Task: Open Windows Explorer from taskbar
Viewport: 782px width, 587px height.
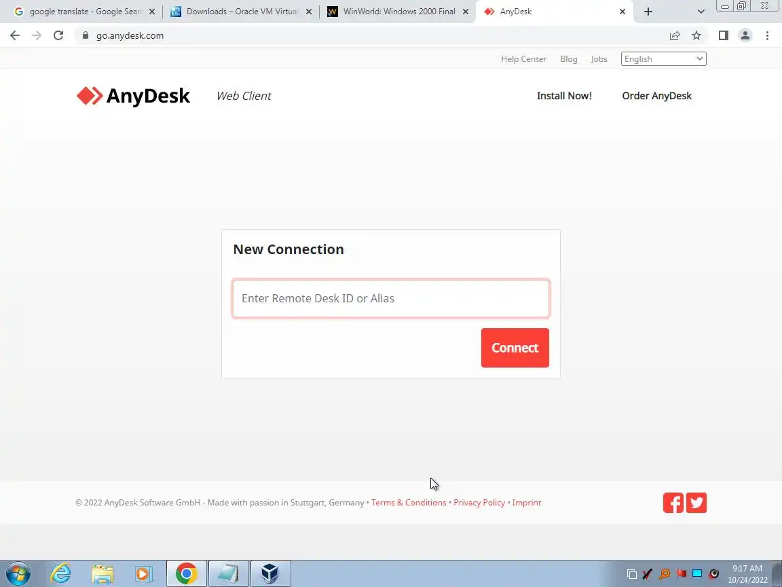Action: [x=103, y=573]
